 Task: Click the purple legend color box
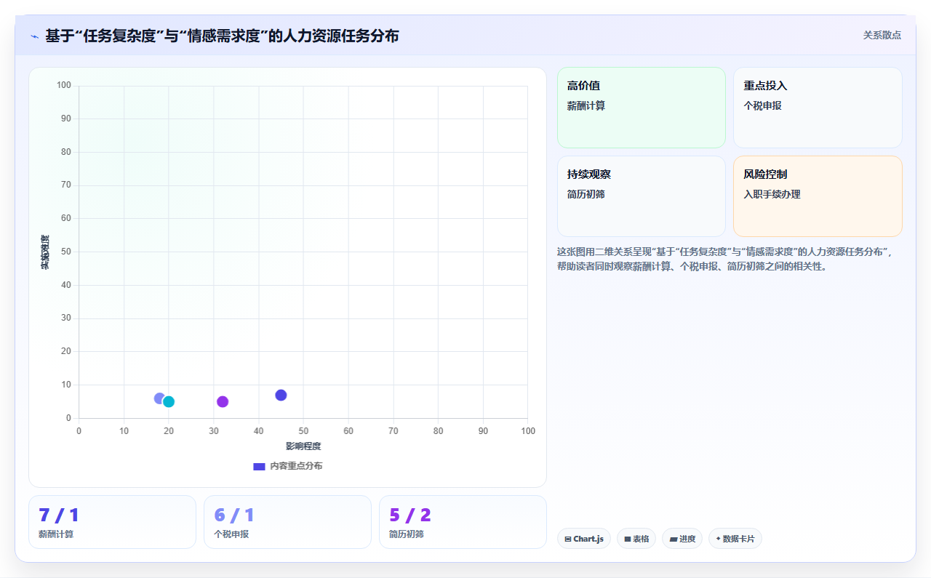(259, 466)
